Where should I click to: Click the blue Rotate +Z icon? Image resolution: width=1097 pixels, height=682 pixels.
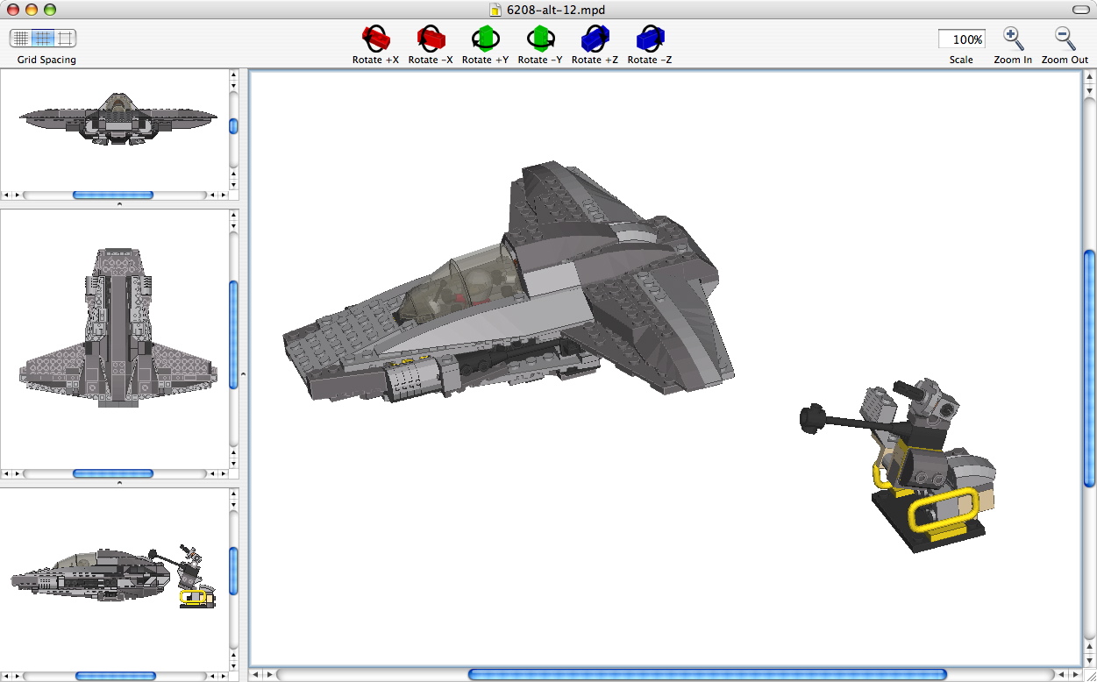[595, 39]
